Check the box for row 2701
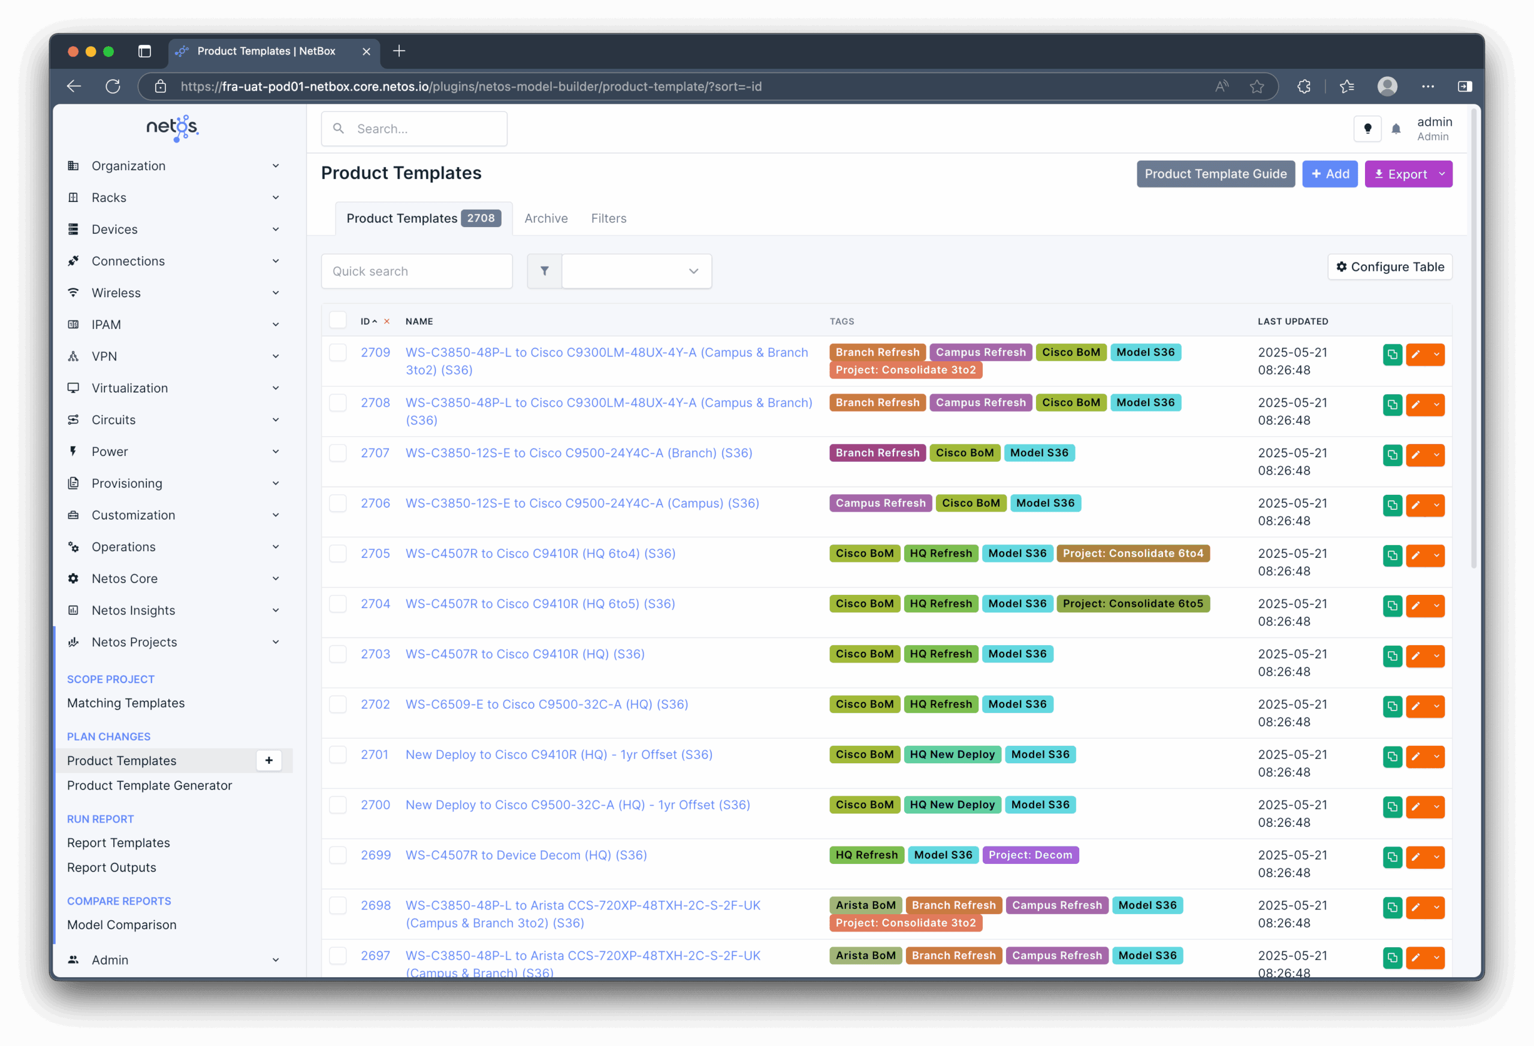Image resolution: width=1534 pixels, height=1046 pixels. coord(338,754)
